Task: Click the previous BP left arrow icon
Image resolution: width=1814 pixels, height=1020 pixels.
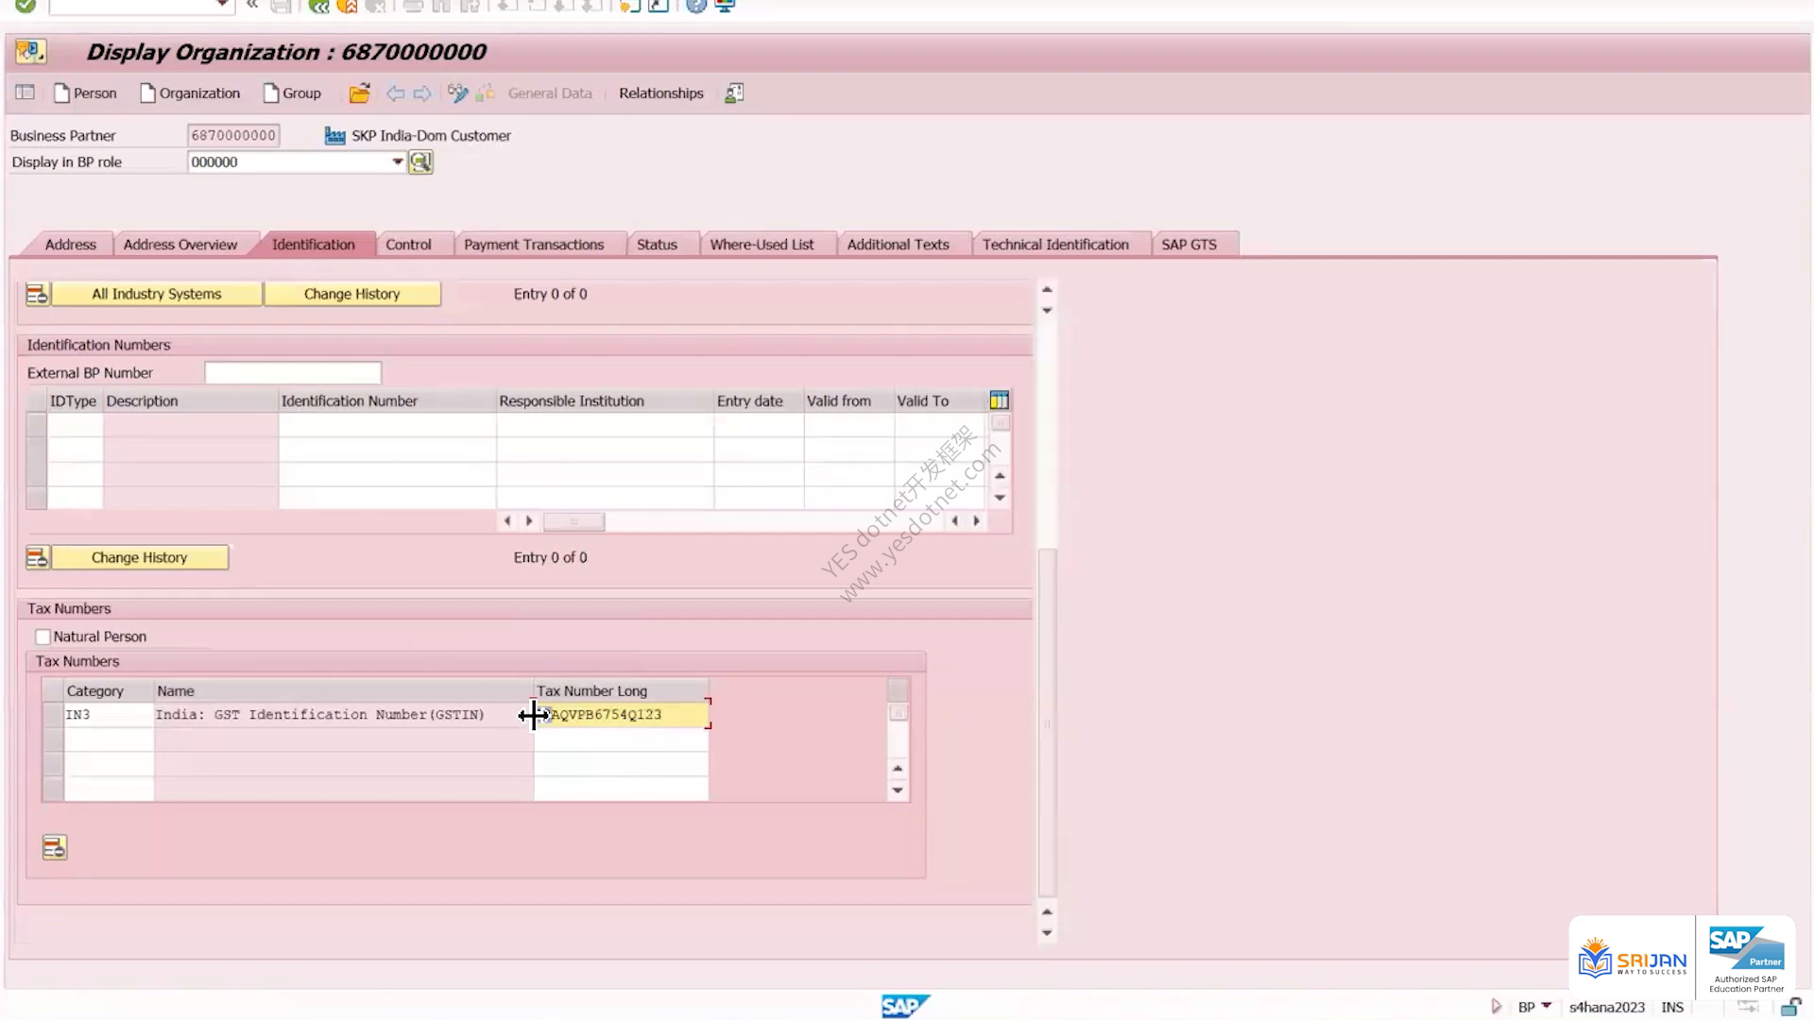Action: pyautogui.click(x=396, y=93)
